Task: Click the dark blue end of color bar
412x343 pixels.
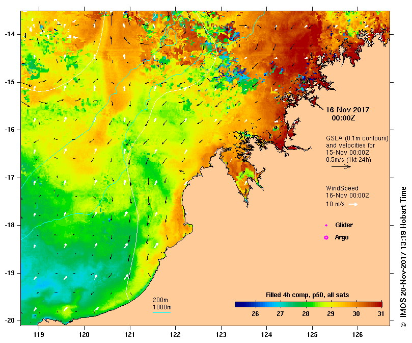Action: point(238,305)
